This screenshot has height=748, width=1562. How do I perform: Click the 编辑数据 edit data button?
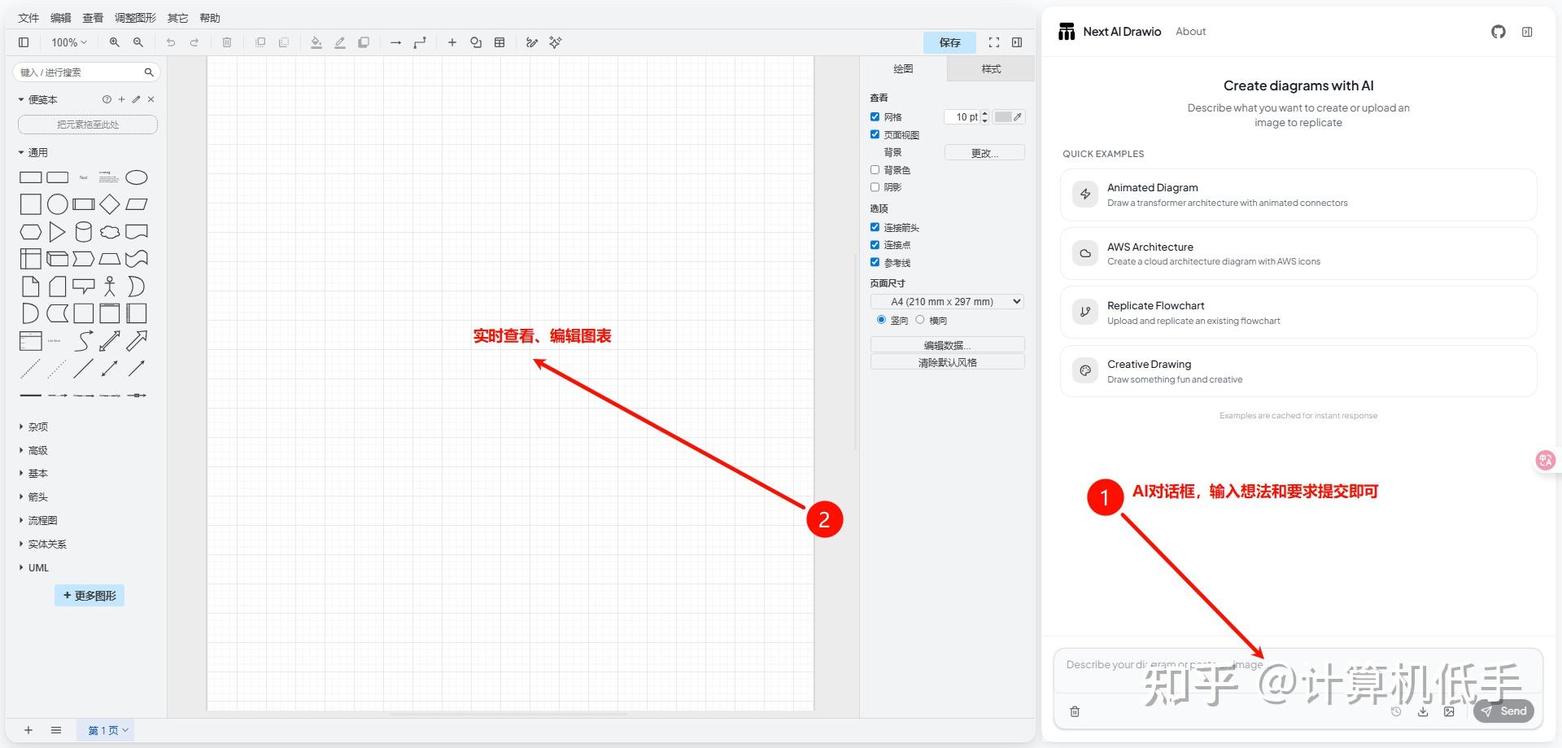947,345
